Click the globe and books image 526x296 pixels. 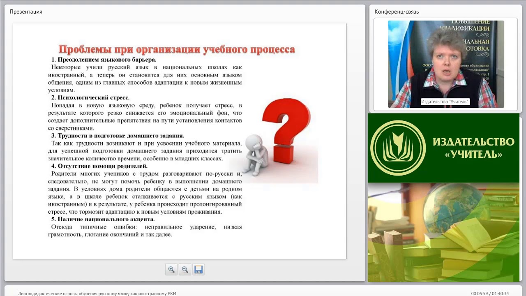point(444,232)
